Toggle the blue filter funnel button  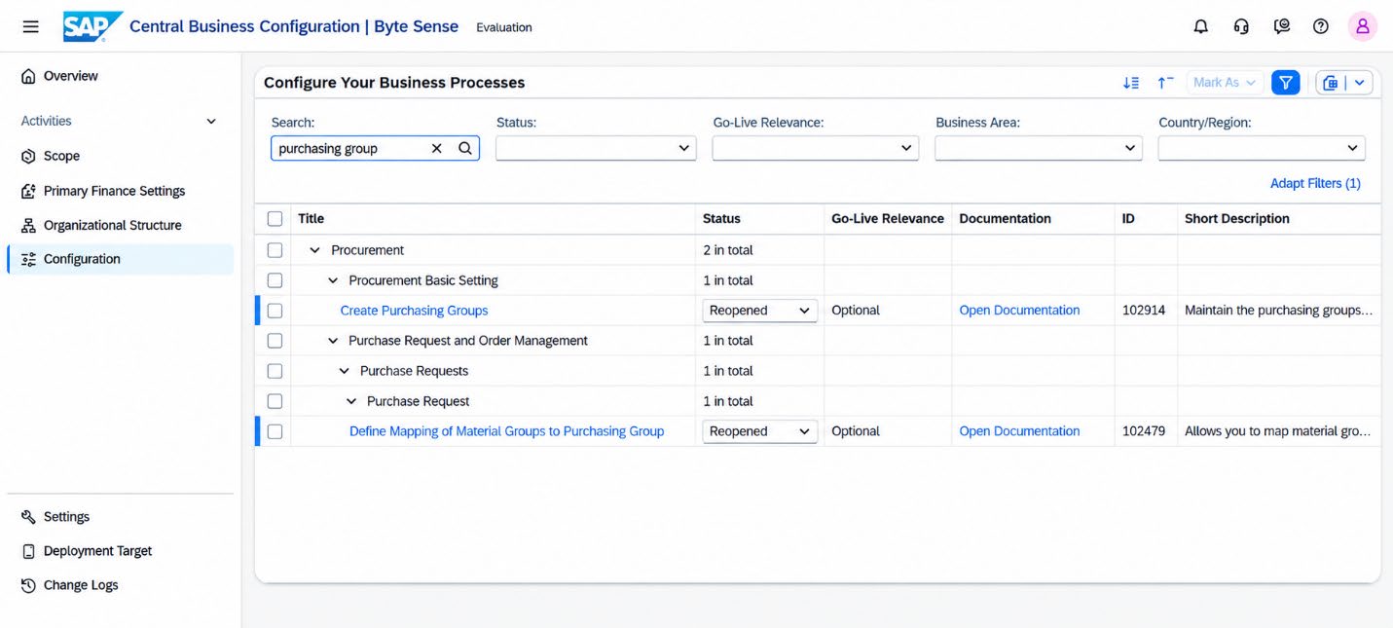(x=1285, y=83)
